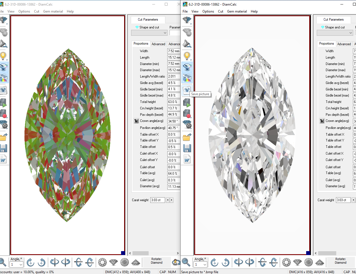The image size is (356, 274).
Task: Click carat weight field 3.03 ct in right window
Action: click(343, 200)
